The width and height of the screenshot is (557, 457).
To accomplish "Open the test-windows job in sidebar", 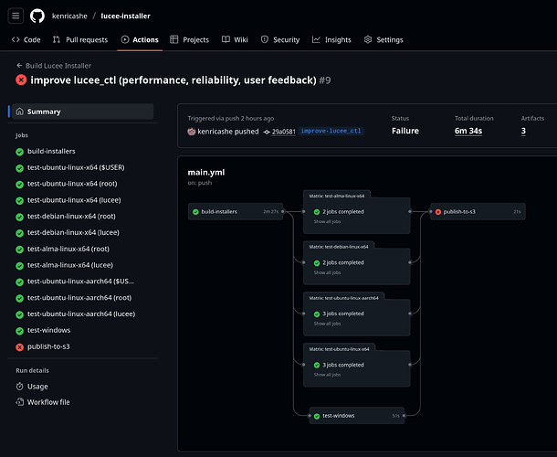I will tap(48, 330).
